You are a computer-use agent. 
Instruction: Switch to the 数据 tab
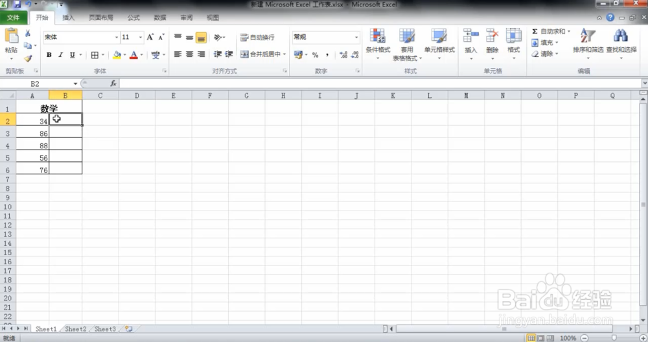pyautogui.click(x=160, y=17)
